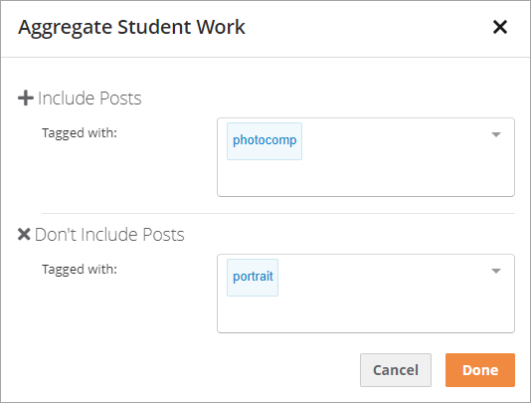The height and width of the screenshot is (403, 531).
Task: Close the Aggregate Student Work dialog
Action: 500,27
